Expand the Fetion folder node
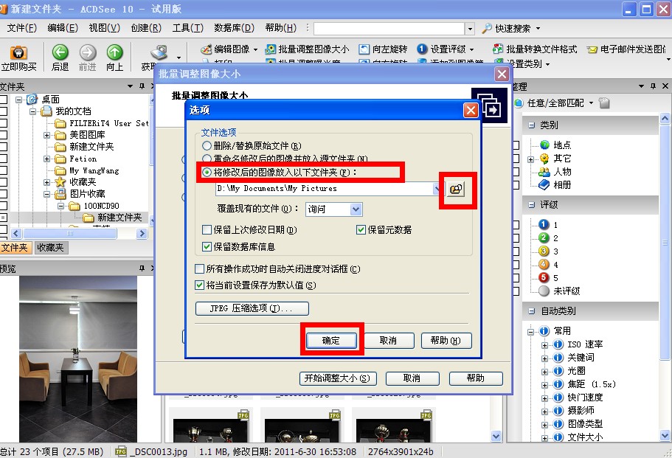 [46, 159]
